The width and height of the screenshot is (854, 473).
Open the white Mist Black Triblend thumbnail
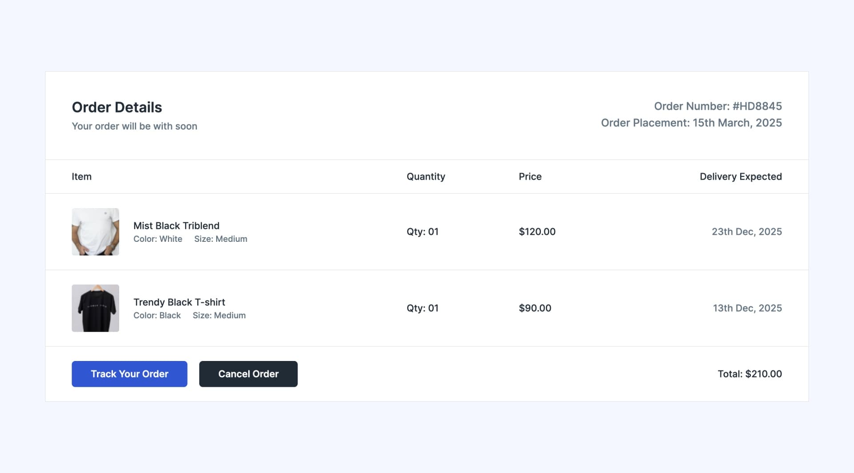(95, 232)
